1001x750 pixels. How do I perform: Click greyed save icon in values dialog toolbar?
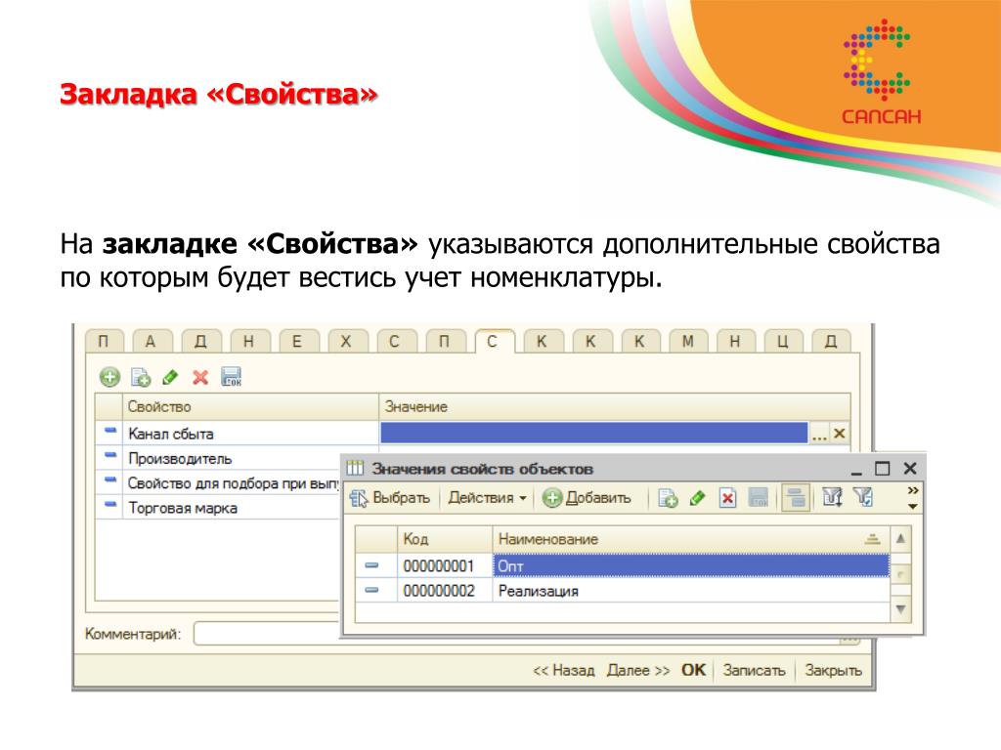[759, 498]
